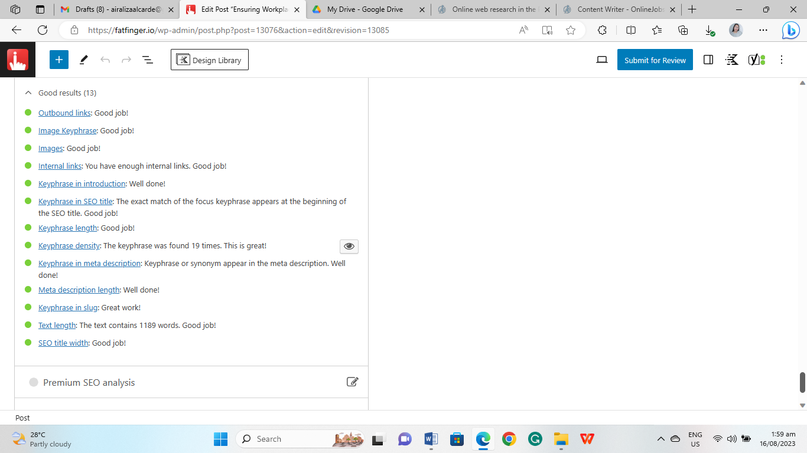Add page to favorites star icon
Screen dimensions: 807x453
coord(571,30)
